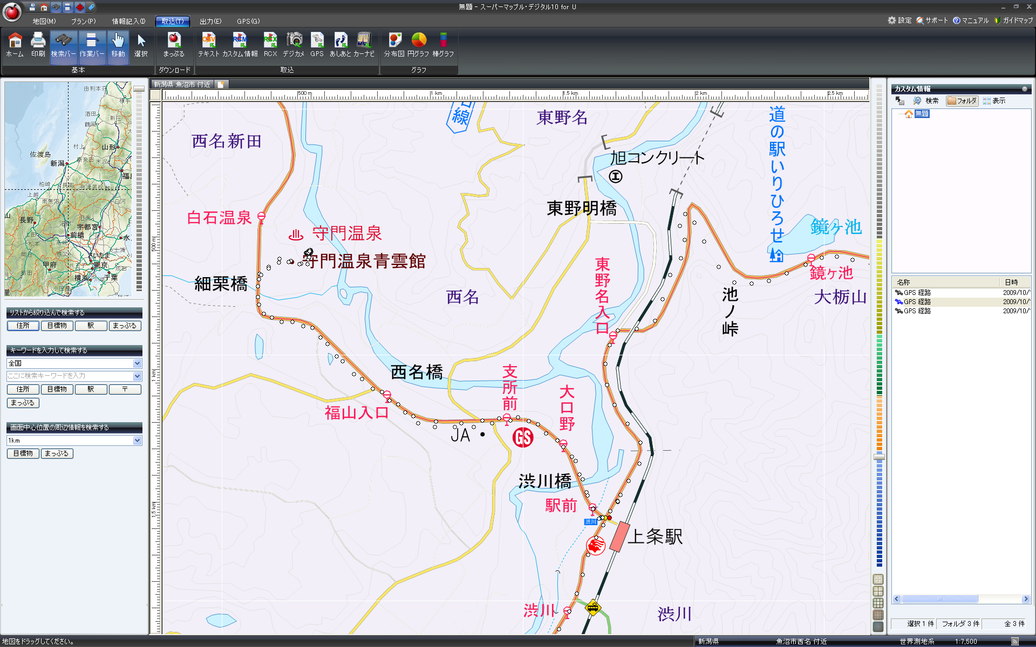This screenshot has height=647, width=1036.
Task: Click the 目標物 button under surrounding search
Action: coord(23,453)
